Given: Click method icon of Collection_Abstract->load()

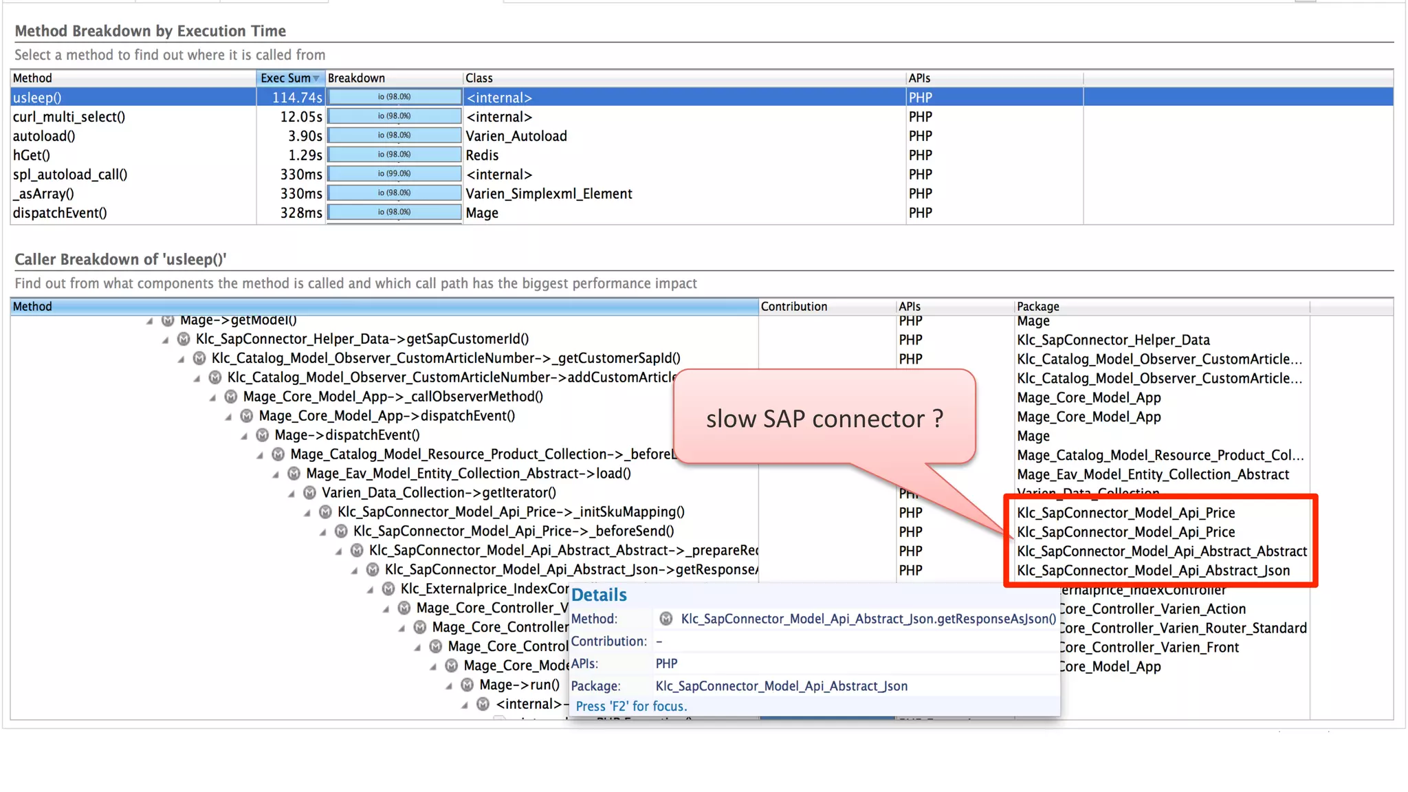Looking at the screenshot, I should pyautogui.click(x=294, y=474).
